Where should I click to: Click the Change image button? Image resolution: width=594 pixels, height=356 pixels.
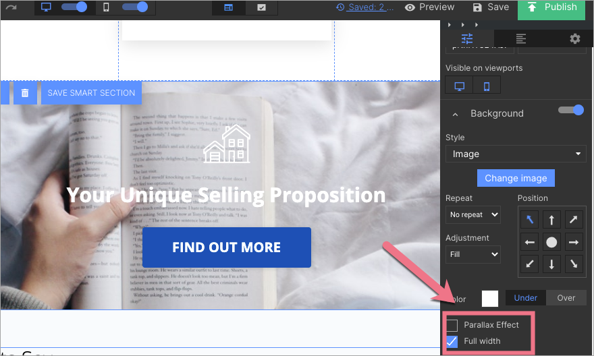[x=516, y=178]
